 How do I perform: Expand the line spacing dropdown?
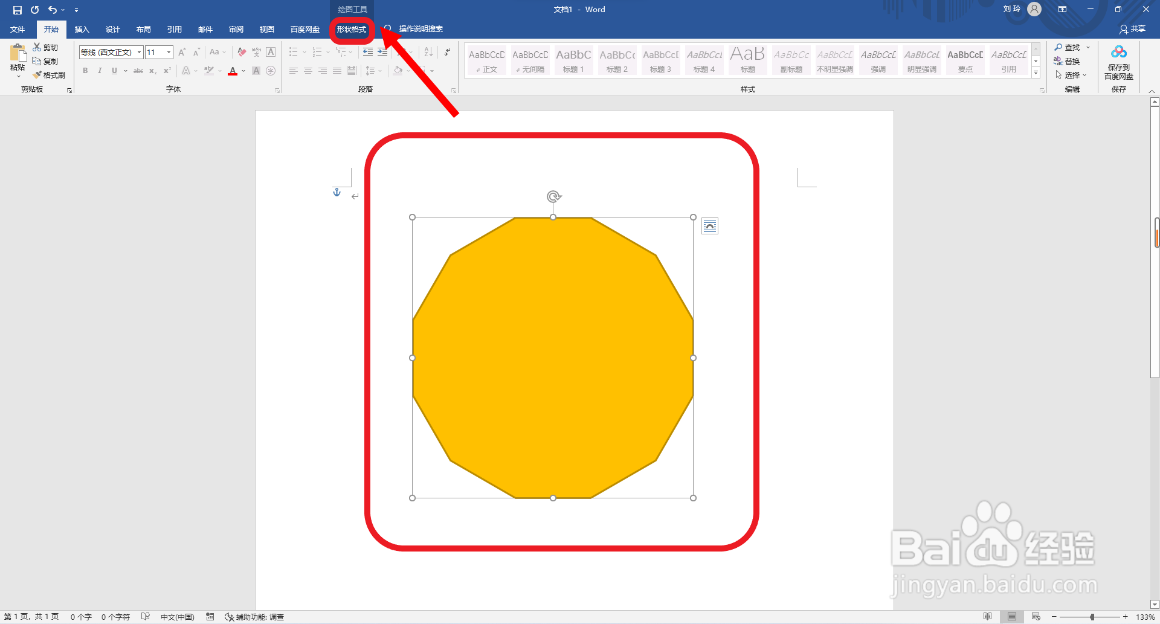click(380, 71)
